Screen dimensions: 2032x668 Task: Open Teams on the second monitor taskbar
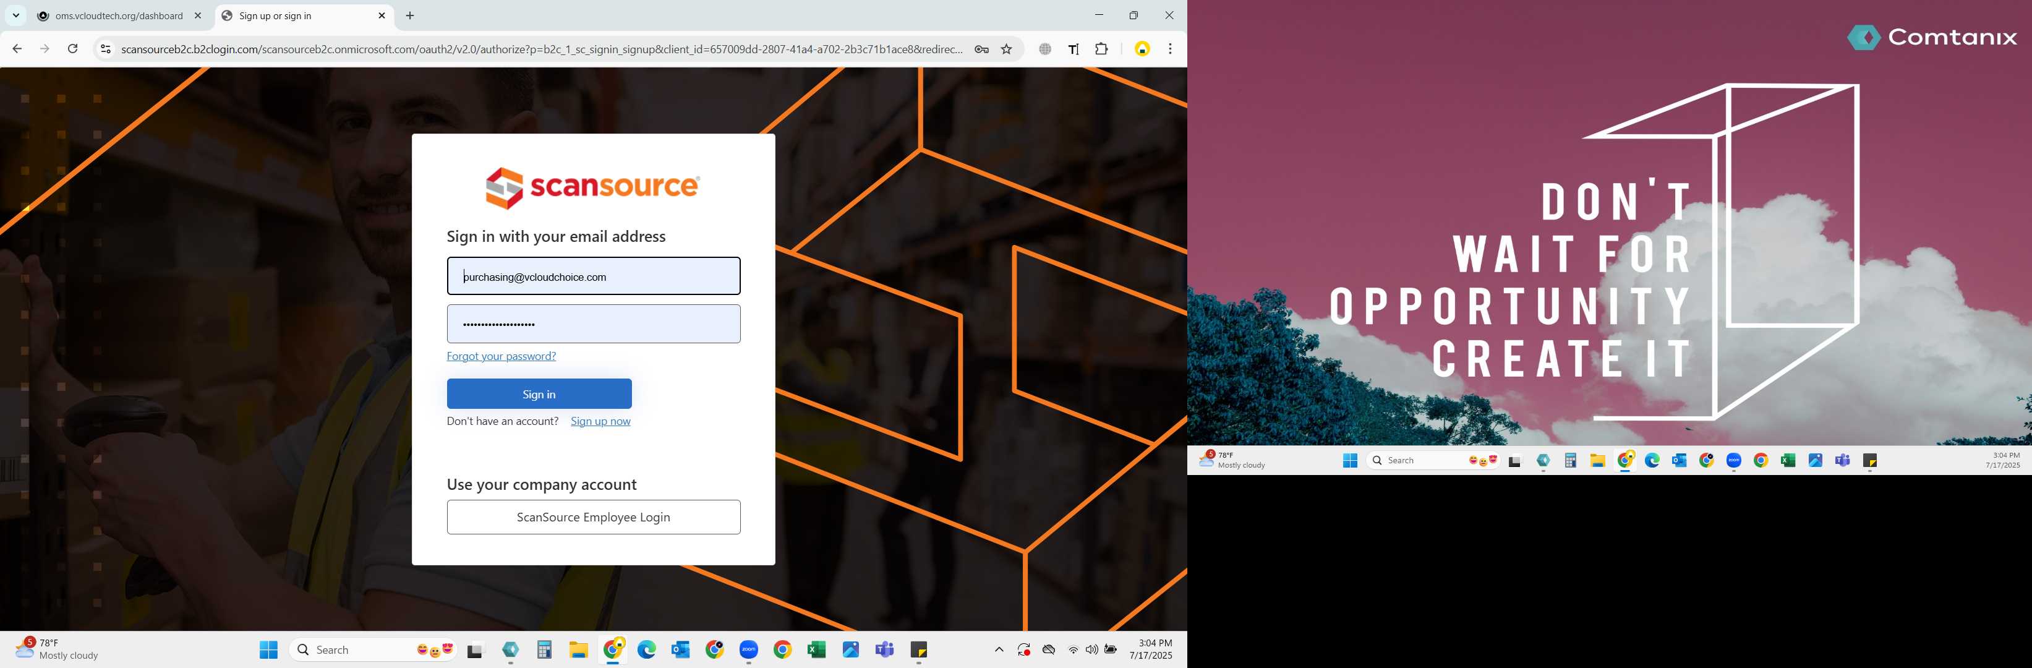(x=1843, y=461)
